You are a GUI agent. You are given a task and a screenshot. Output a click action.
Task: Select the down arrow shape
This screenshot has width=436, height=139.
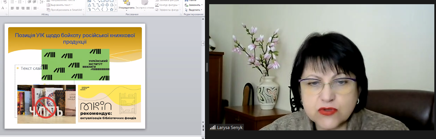point(107,5)
